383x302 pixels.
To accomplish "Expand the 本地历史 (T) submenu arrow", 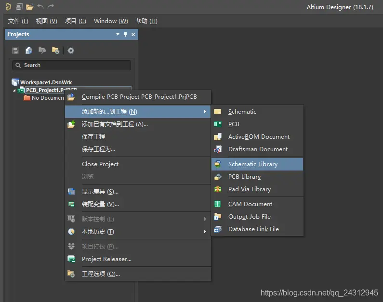I will click(205, 232).
